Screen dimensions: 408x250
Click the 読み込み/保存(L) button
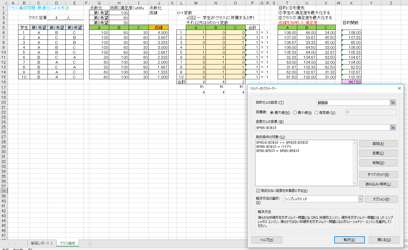point(378,184)
